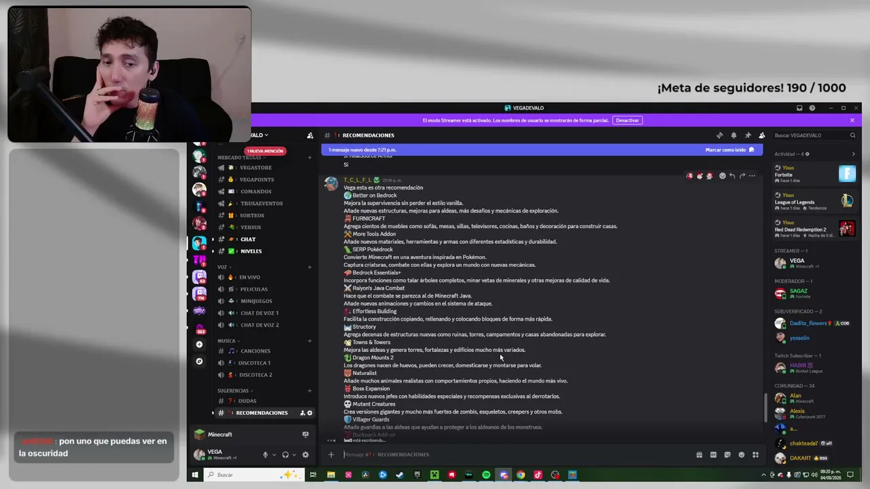Open the attachment plus button
The height and width of the screenshot is (489, 870).
(x=331, y=454)
